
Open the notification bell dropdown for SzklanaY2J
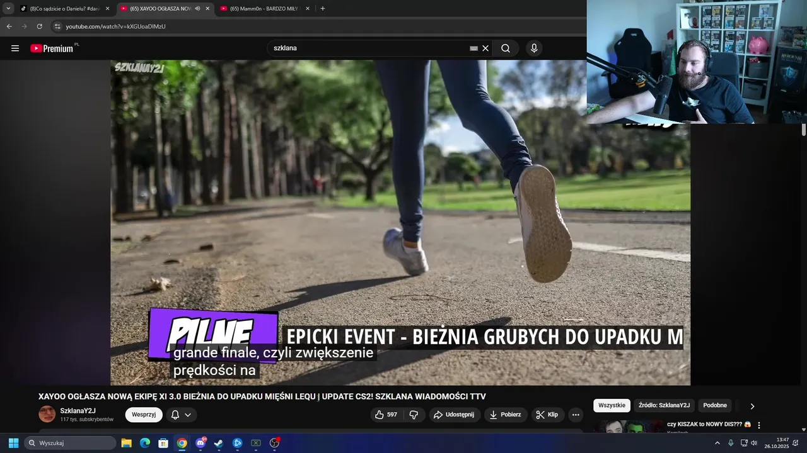(182, 415)
